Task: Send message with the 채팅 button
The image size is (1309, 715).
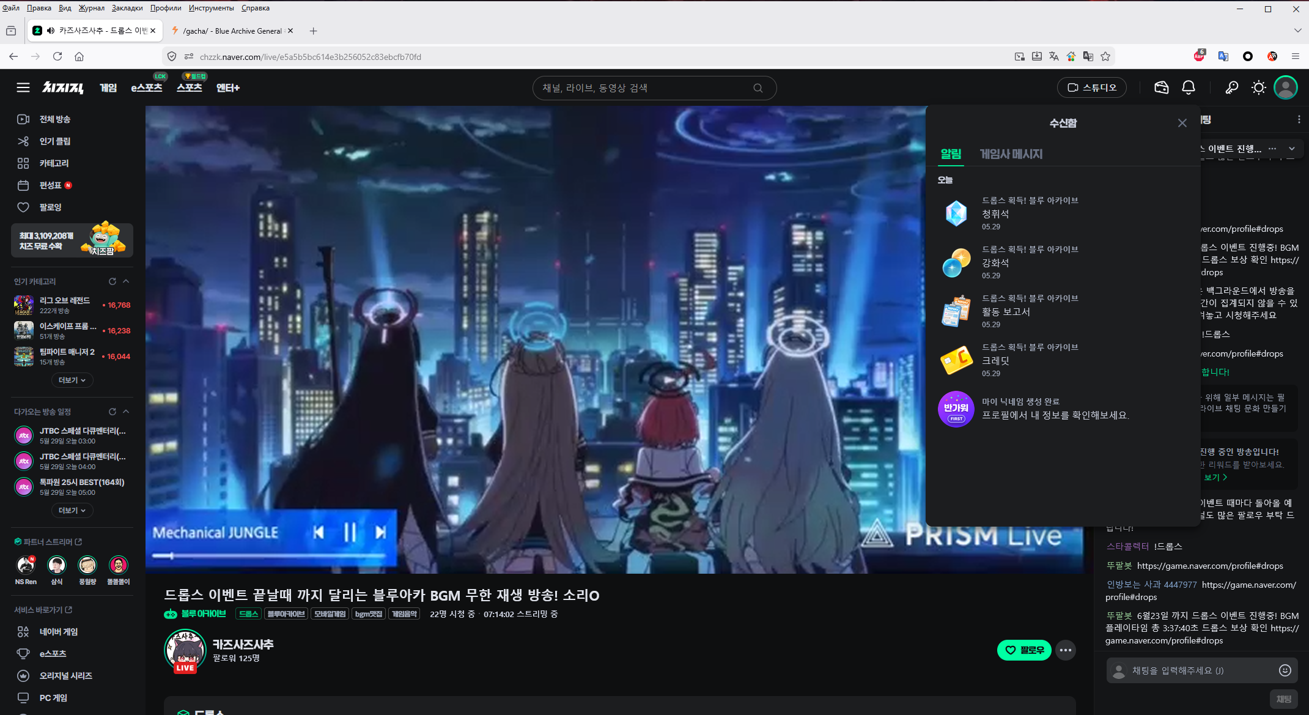Action: [1284, 698]
